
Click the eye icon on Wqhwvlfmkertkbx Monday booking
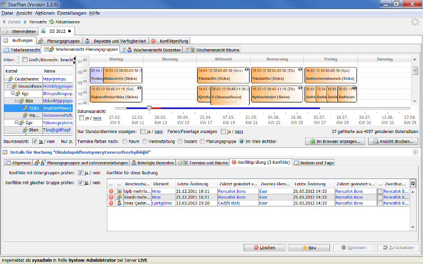tap(139, 88)
